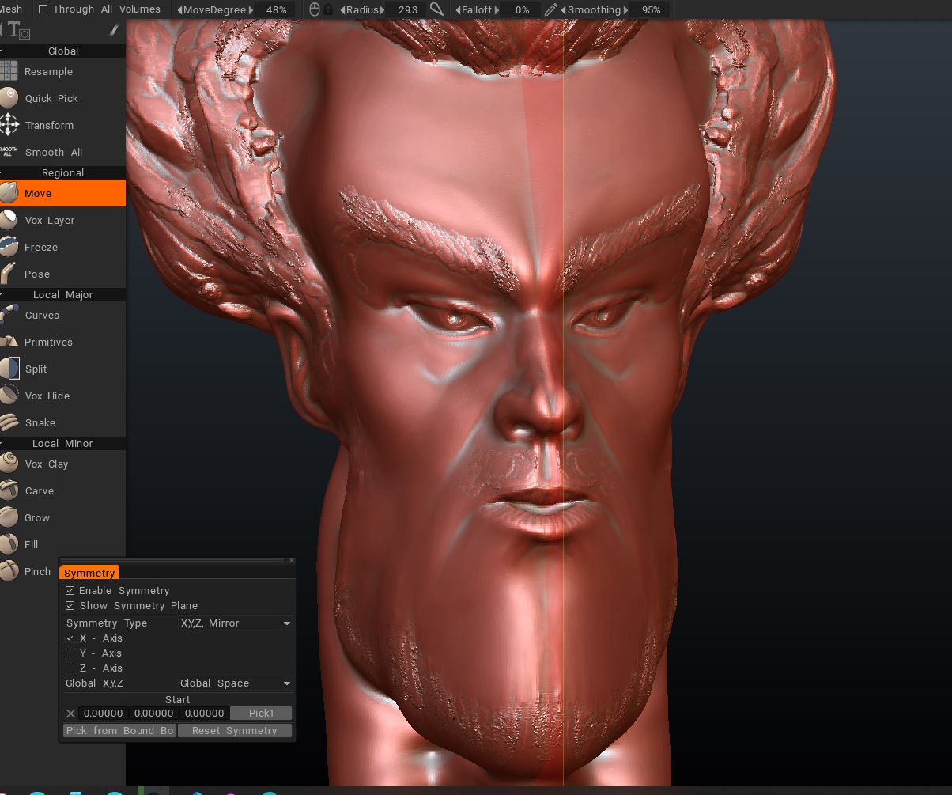
Task: Open the Global Space dropdown
Action: (x=235, y=683)
